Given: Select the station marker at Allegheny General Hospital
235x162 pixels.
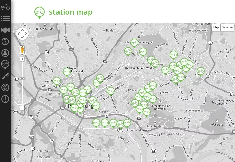Looking at the screenshot, I should tap(67, 72).
